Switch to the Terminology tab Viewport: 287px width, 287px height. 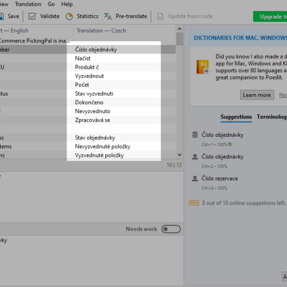(x=273, y=117)
